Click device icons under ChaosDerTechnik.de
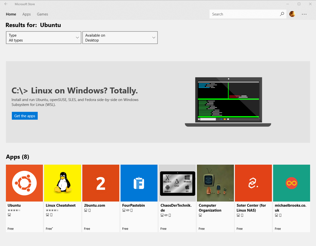Image resolution: width=316 pixels, height=246 pixels. click(x=166, y=215)
